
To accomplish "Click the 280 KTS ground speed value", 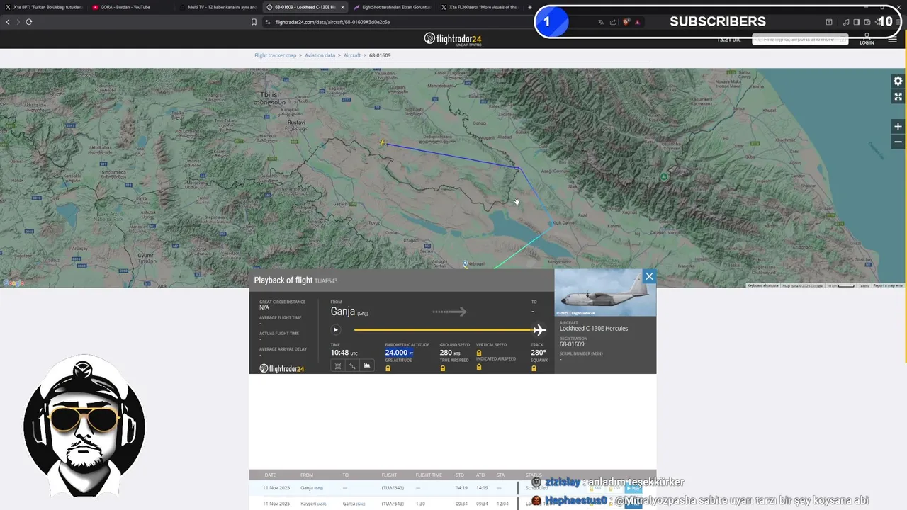I will point(450,353).
